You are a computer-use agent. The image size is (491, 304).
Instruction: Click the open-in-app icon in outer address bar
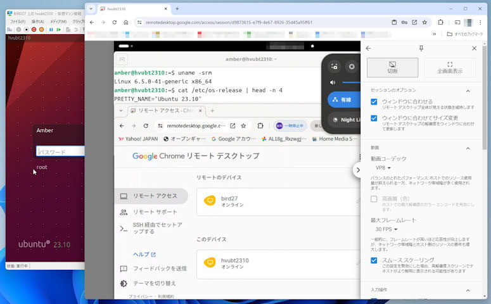tap(414, 22)
